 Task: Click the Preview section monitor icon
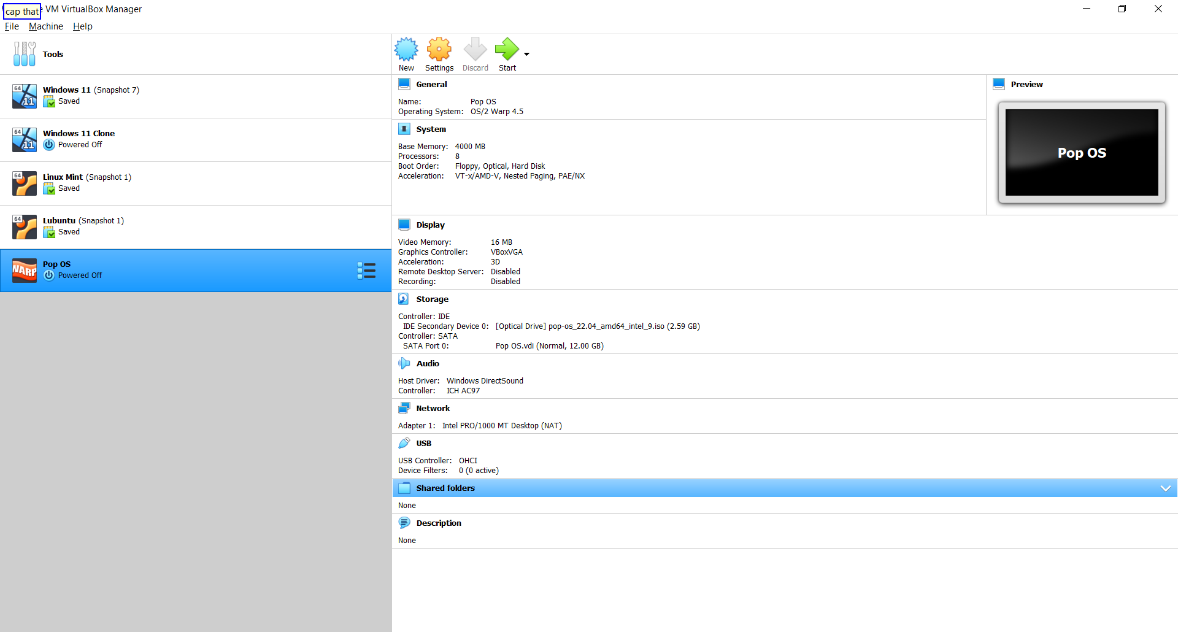coord(999,84)
